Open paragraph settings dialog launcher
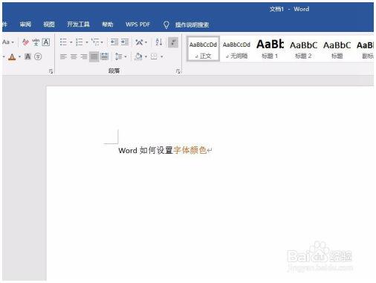This screenshot has width=376, height=283. pyautogui.click(x=178, y=71)
